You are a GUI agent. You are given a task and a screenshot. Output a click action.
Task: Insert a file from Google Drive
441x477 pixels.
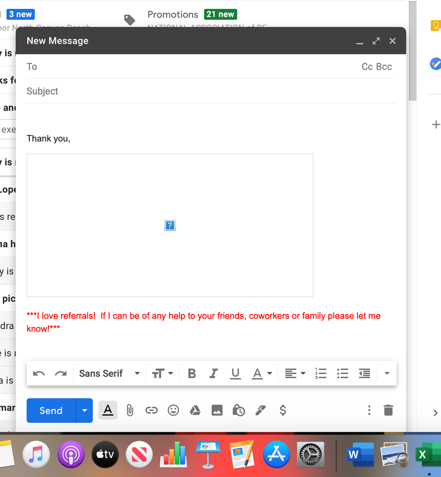point(195,410)
